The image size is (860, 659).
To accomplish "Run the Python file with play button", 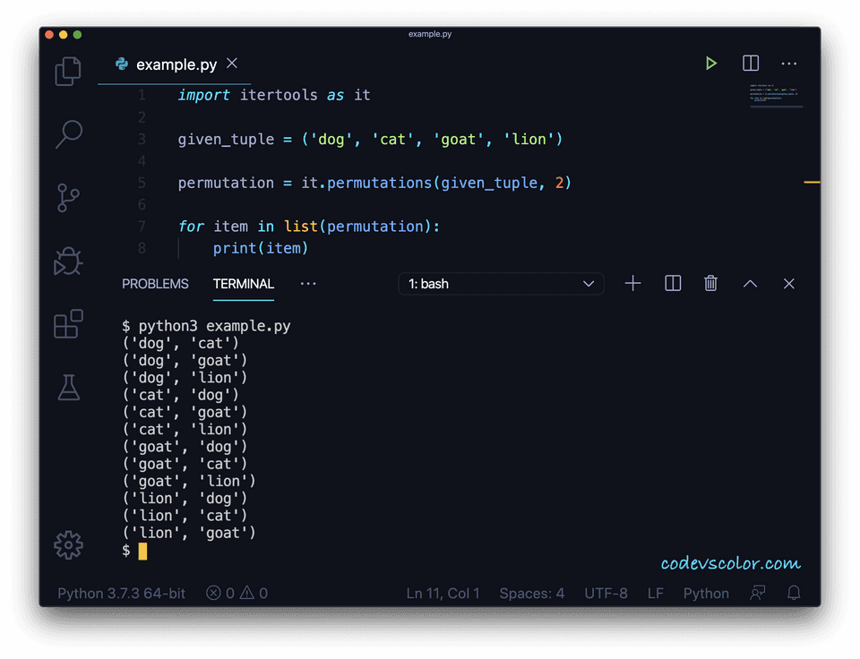I will tap(710, 64).
